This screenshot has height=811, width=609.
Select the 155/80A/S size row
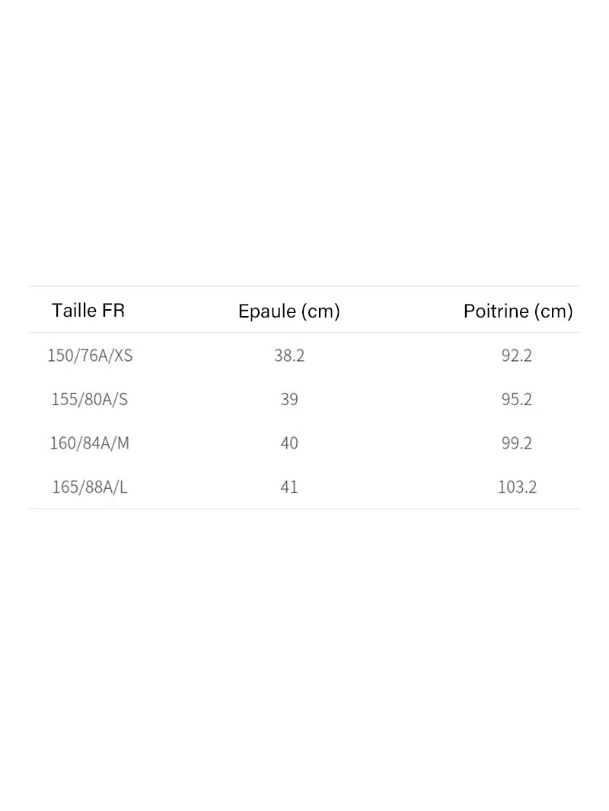point(304,399)
